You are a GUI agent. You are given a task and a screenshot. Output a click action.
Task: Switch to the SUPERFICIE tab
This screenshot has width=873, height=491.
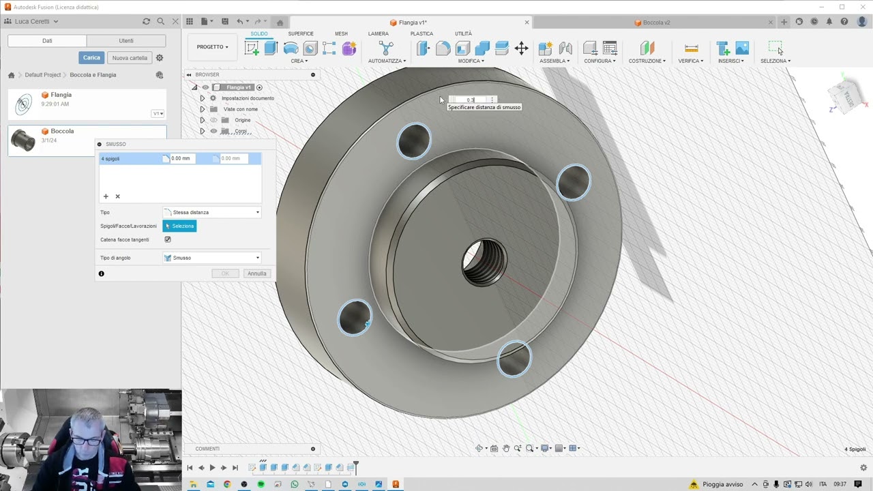[301, 33]
